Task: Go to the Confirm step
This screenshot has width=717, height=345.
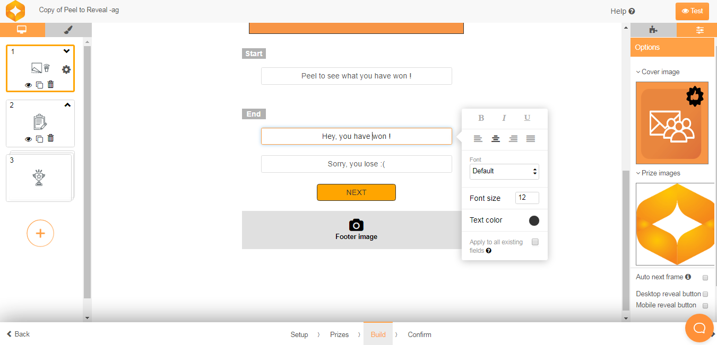Action: (419, 334)
